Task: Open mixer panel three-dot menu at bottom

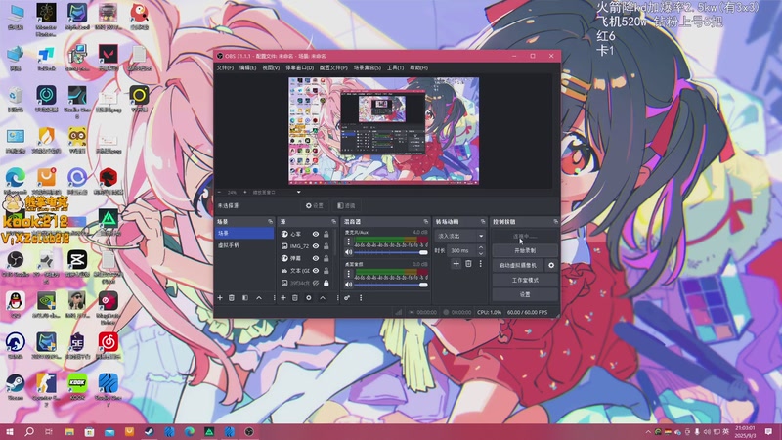Action: pos(361,298)
